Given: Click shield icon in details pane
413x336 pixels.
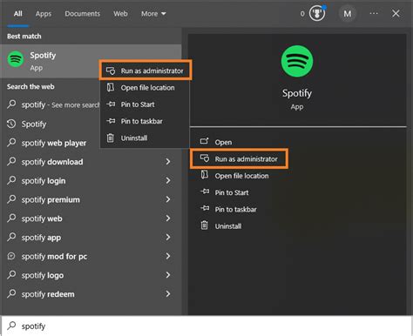Looking at the screenshot, I should pyautogui.click(x=205, y=158).
